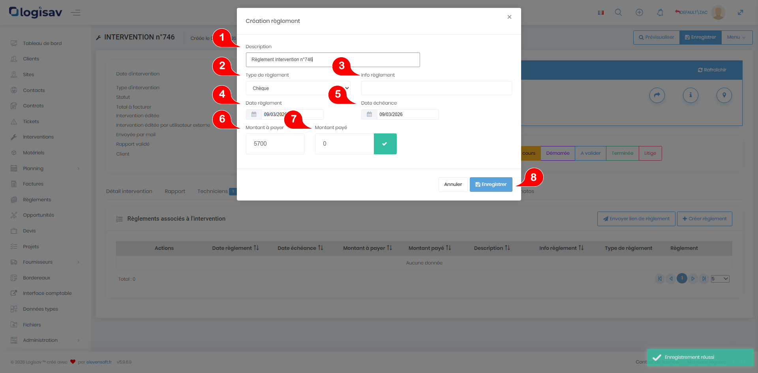758x373 pixels.
Task: Click Annuler to cancel the règlement
Action: coord(453,184)
